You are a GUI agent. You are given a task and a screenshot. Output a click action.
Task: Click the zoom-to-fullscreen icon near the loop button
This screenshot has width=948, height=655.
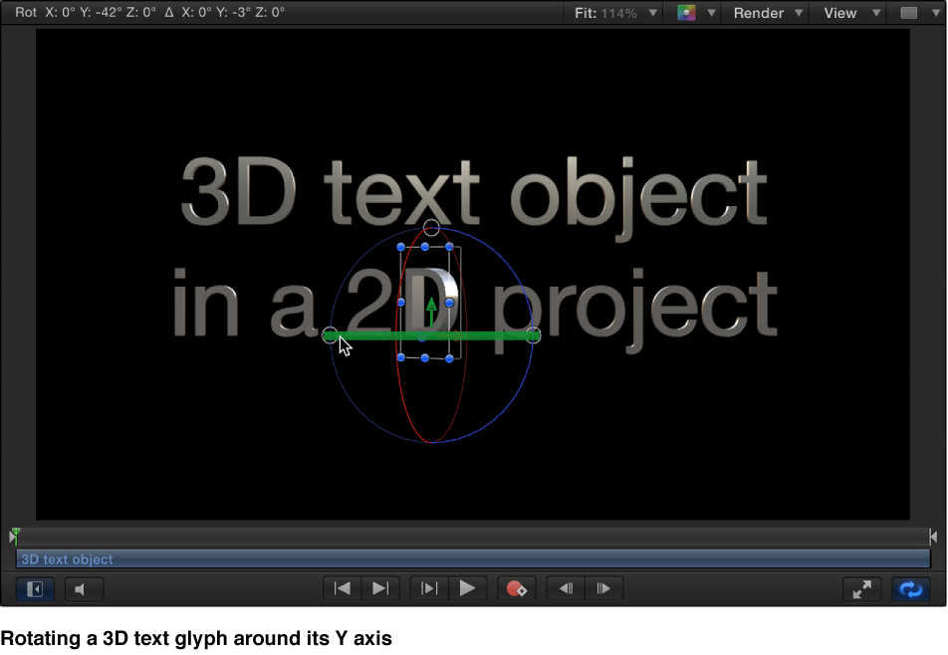click(x=861, y=588)
